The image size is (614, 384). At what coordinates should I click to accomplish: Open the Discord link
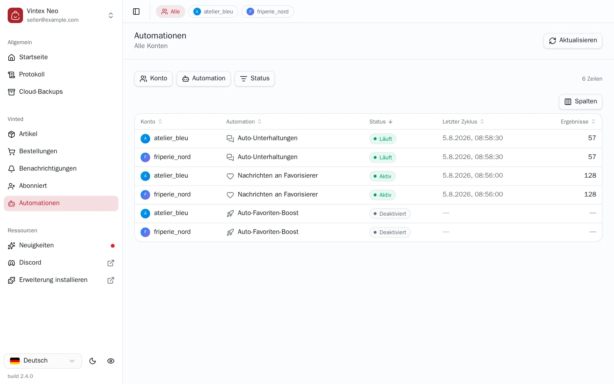(61, 262)
